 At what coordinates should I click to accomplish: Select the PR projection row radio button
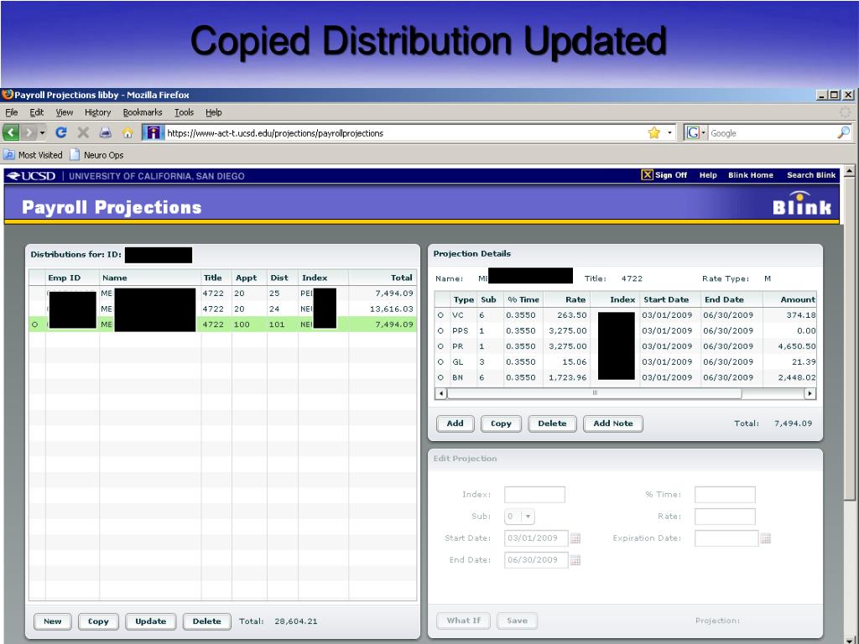tap(440, 346)
